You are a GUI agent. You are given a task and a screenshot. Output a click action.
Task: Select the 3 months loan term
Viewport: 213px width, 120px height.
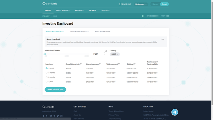click(x=47, y=73)
